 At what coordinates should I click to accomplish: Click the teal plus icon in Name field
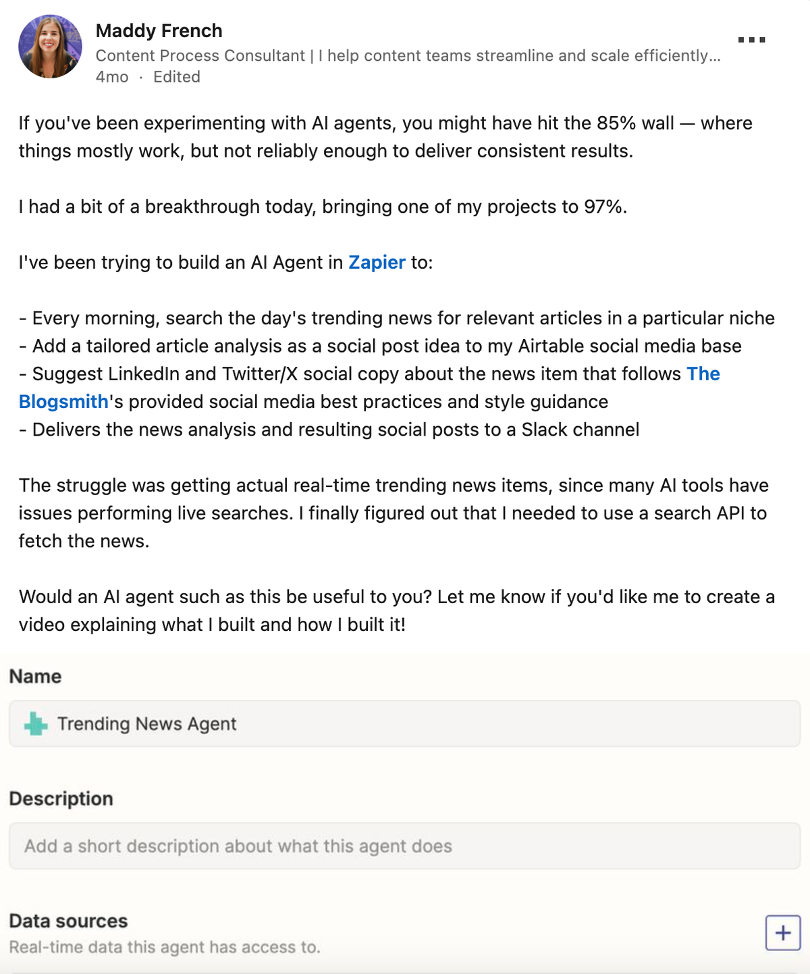click(x=36, y=724)
